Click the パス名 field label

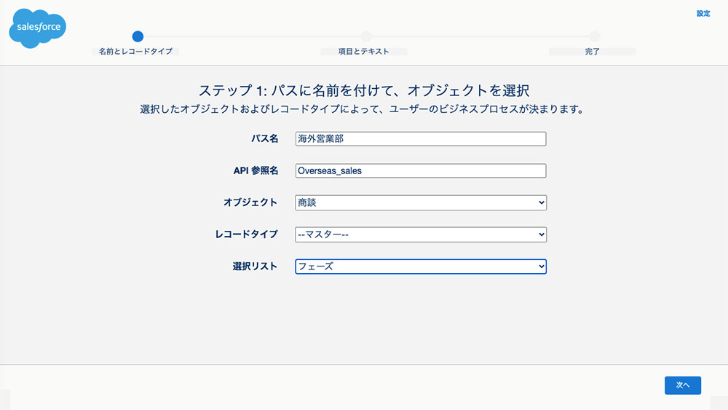point(265,138)
